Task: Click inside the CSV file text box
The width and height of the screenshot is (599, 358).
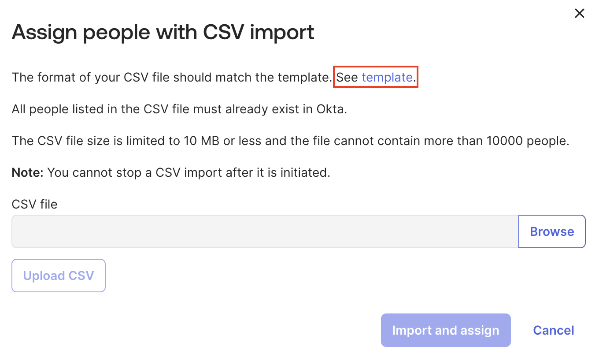Action: (x=264, y=231)
